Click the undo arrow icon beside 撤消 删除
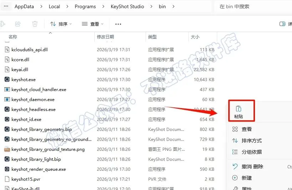The image size is (292, 190). tap(235, 166)
